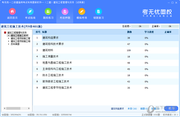Select row 防水工程施工技术
This screenshot has width=180, height=117.
click(x=106, y=75)
